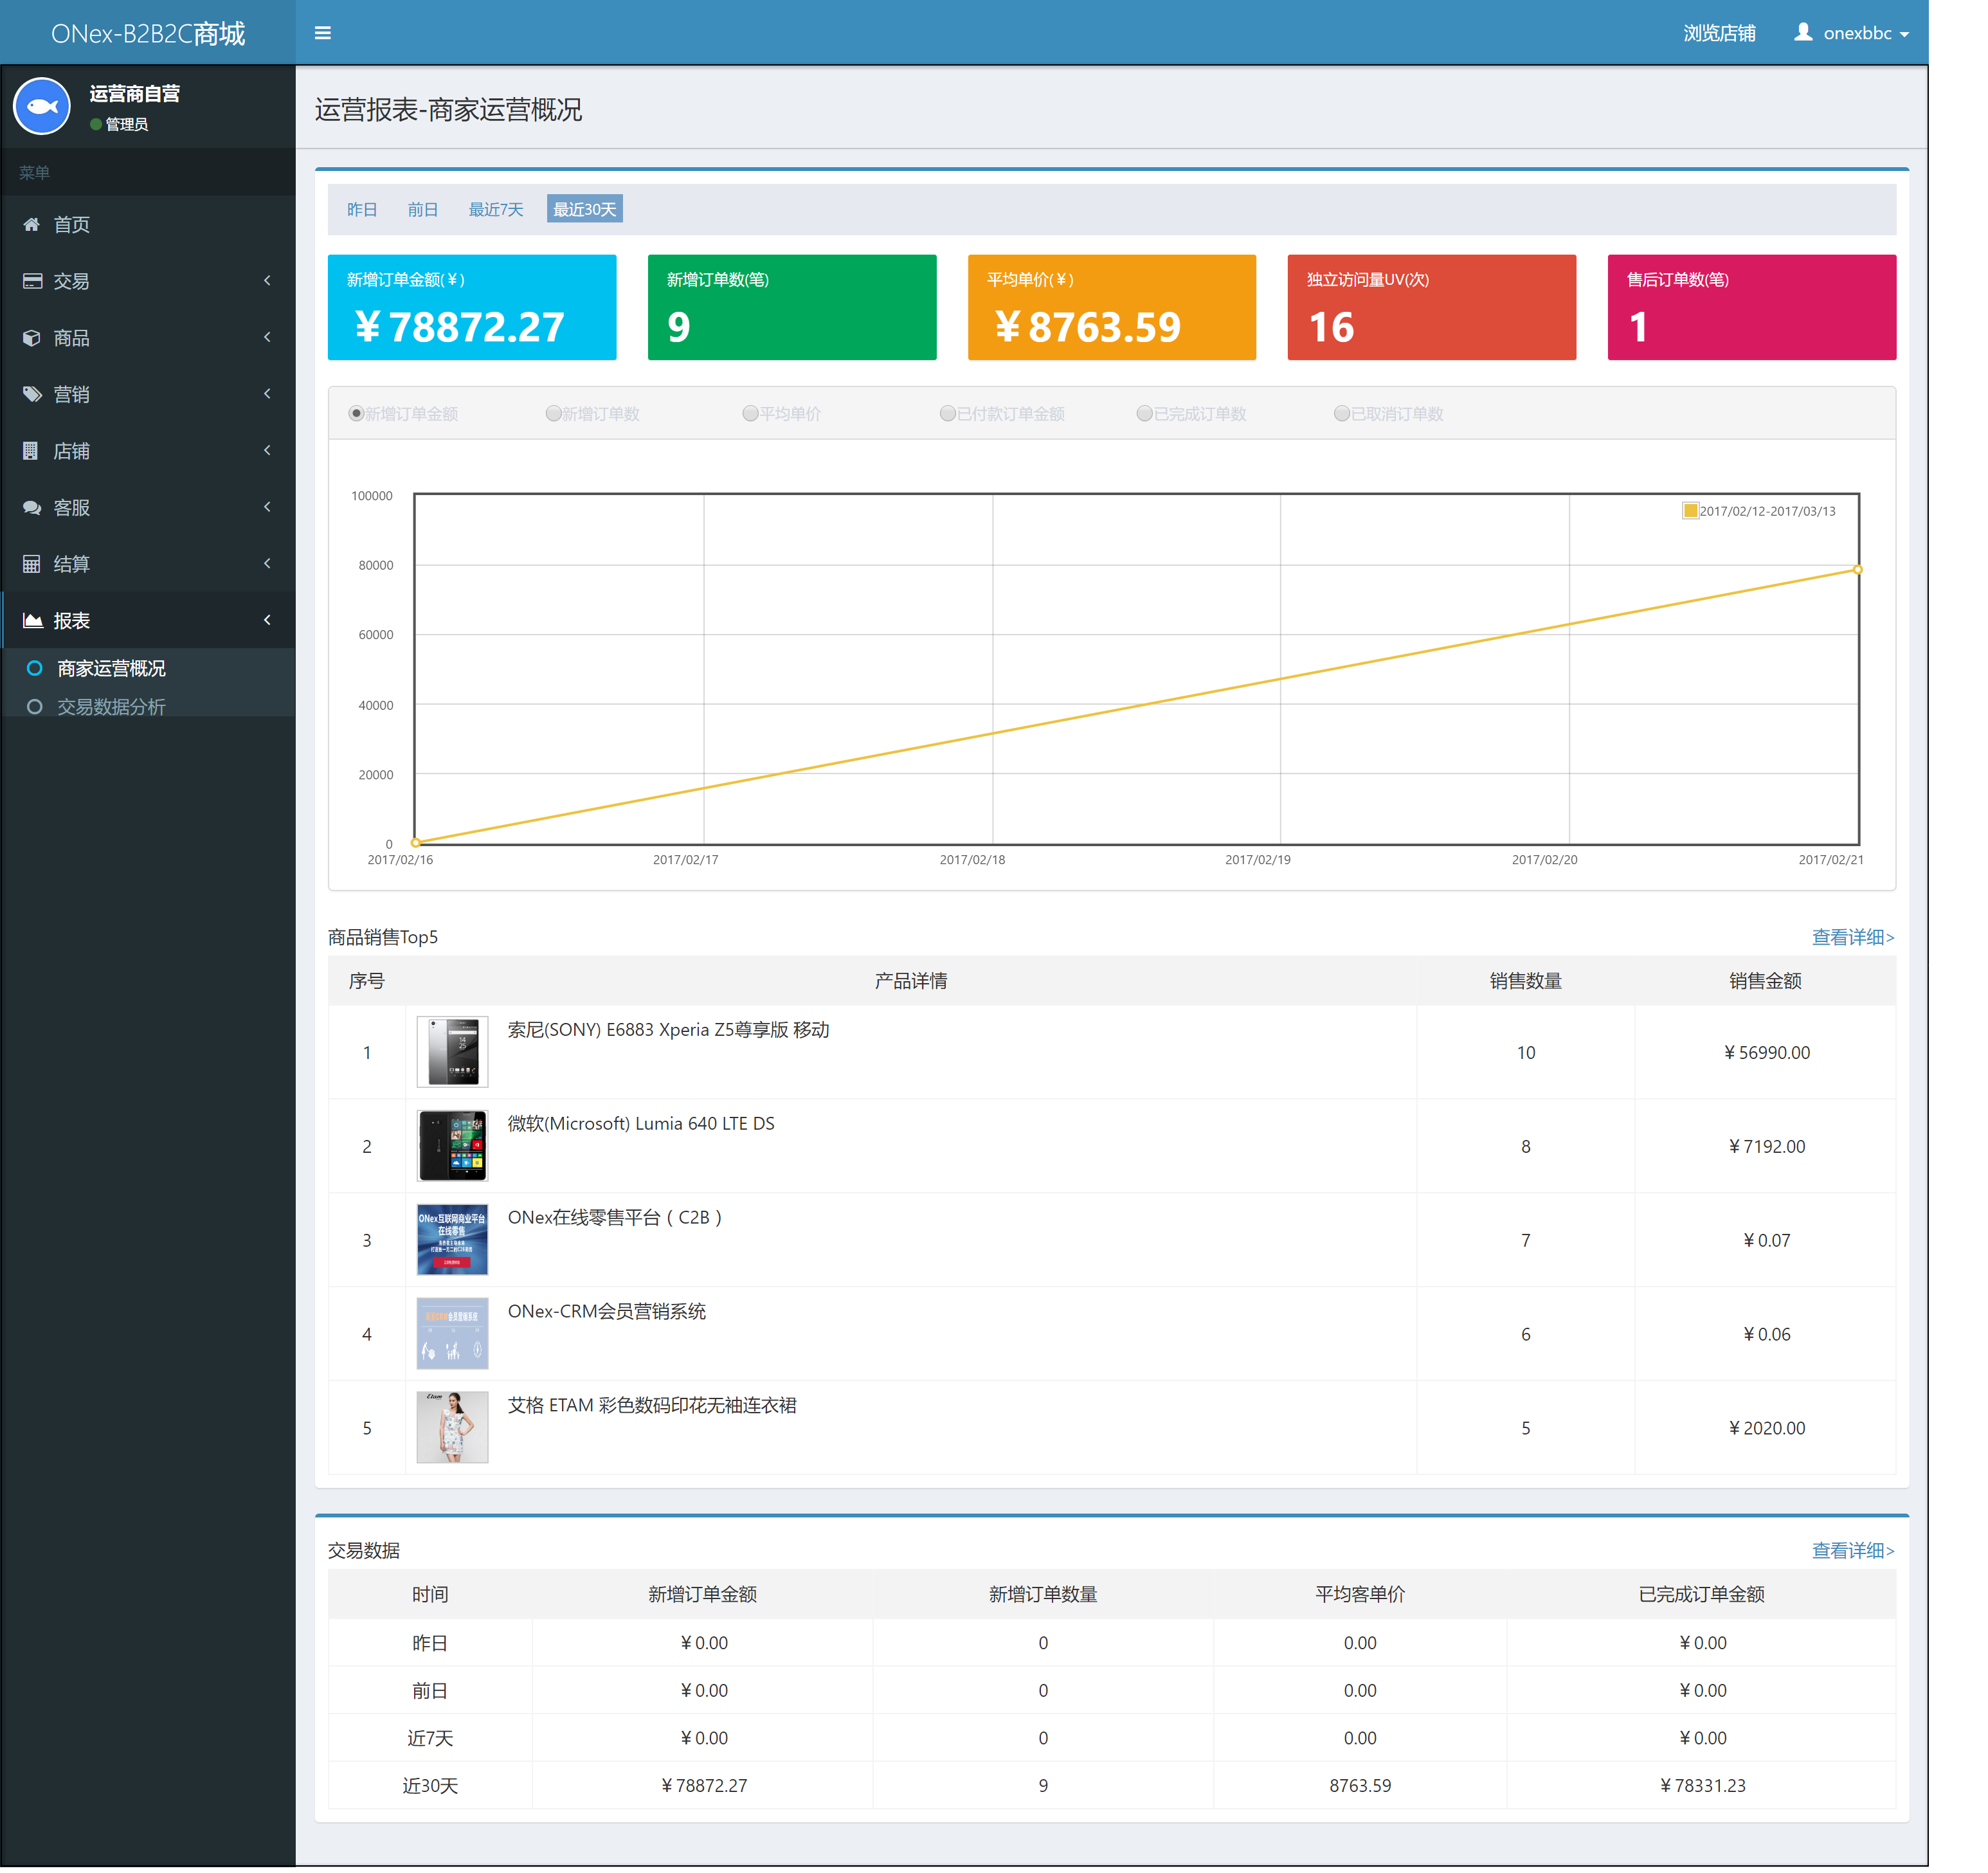Click the ONex-B2B2C商城 brand title
Viewport: 1988px width, 1873px height.
[x=148, y=33]
